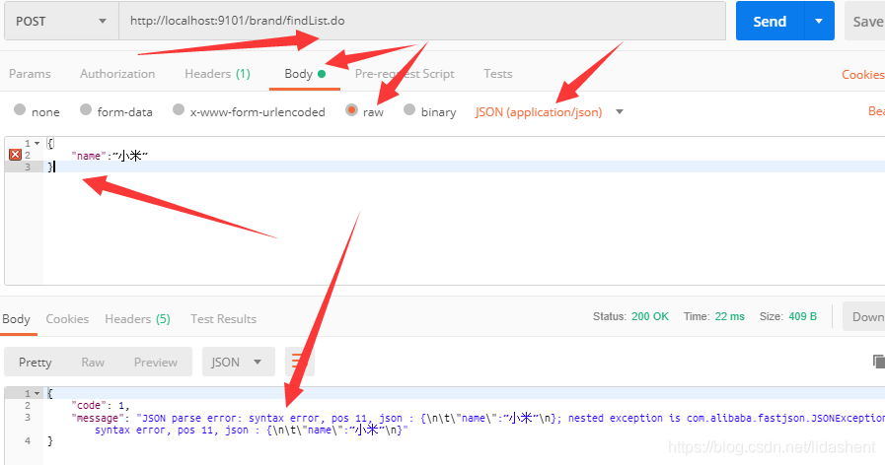The width and height of the screenshot is (885, 465).
Task: Click the Time 22 ms value
Action: (730, 316)
